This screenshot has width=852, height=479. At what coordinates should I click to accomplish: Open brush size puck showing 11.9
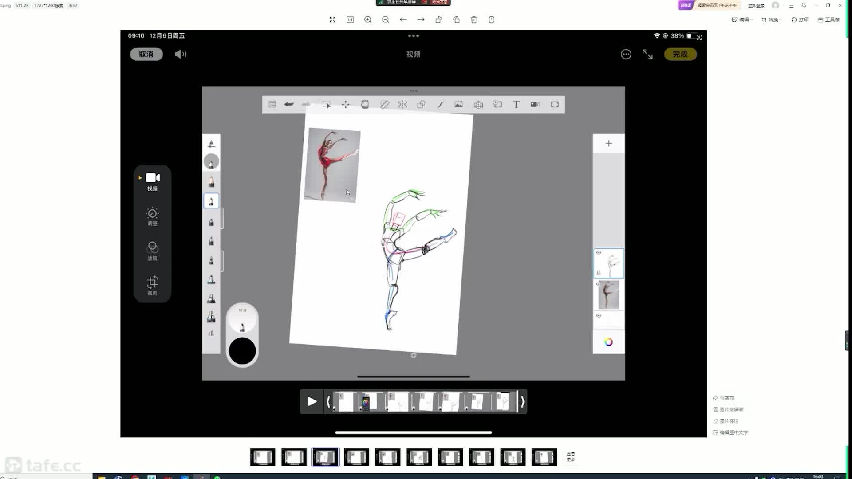click(x=242, y=319)
